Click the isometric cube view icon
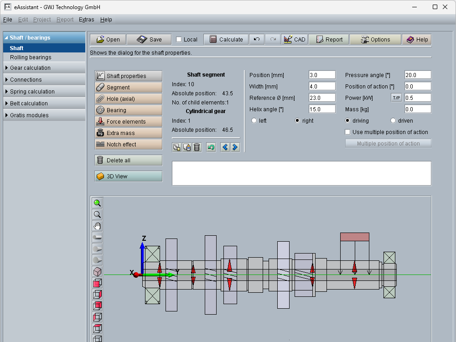 click(97, 272)
